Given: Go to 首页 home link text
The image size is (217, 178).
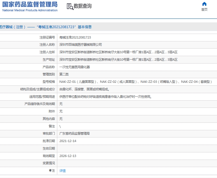Looking at the screenshot, I should (x=204, y=9).
